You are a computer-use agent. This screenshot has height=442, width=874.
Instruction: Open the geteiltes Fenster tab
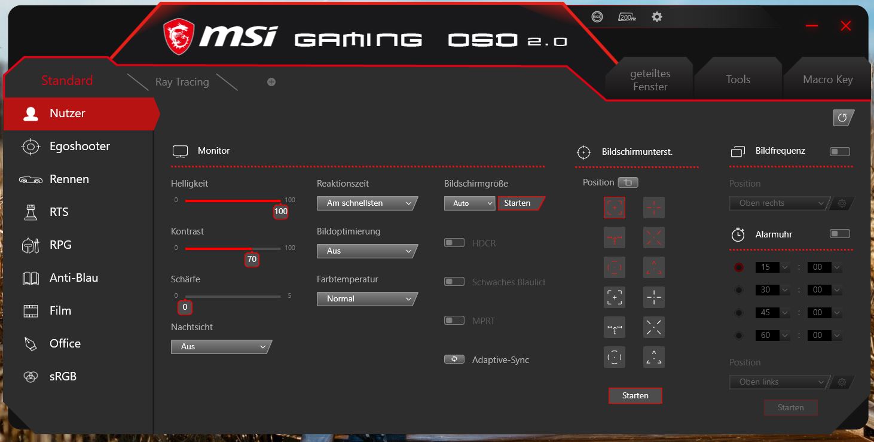650,80
